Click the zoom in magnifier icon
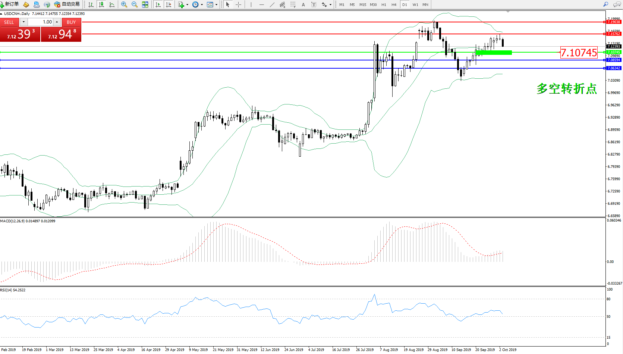 coord(124,4)
